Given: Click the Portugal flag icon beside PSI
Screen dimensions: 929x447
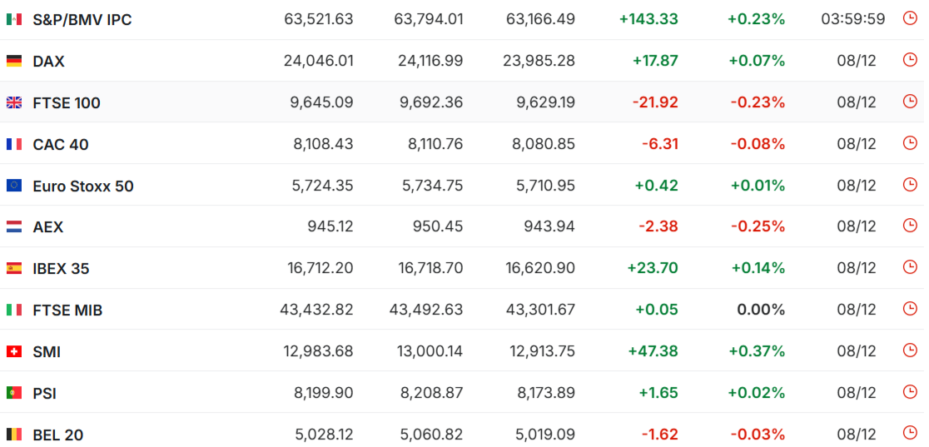Looking at the screenshot, I should 14,393.
